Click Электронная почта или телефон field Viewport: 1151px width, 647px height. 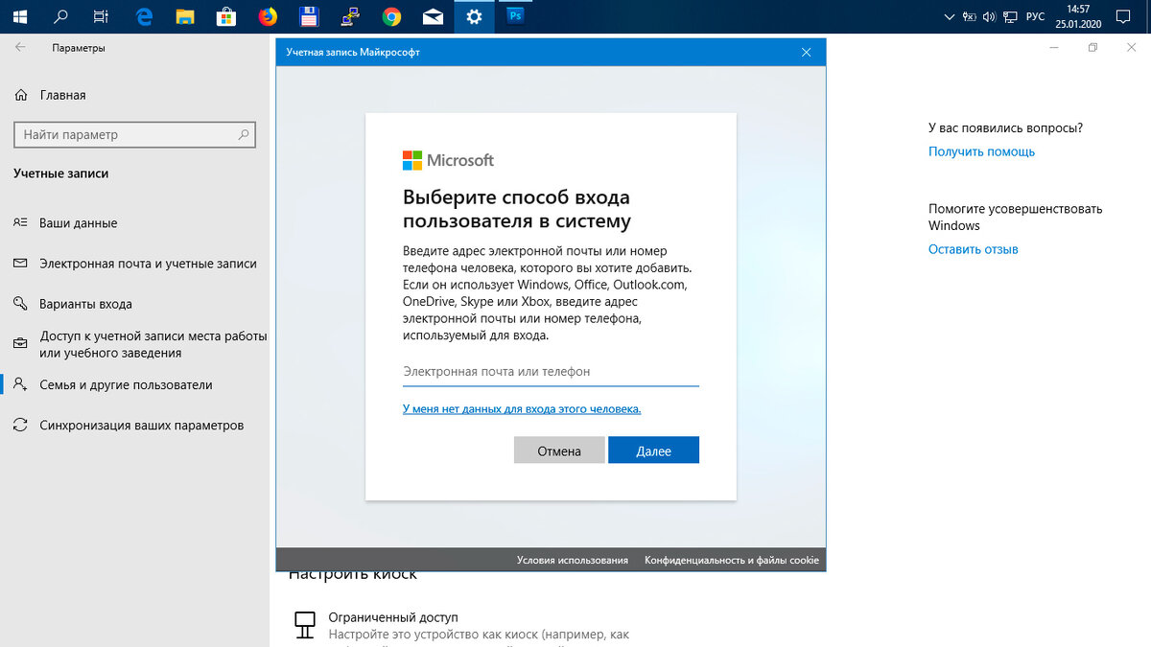tap(551, 372)
